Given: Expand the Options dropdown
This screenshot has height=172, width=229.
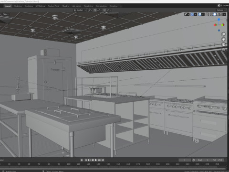Looking at the screenshot, I should tap(221, 10).
